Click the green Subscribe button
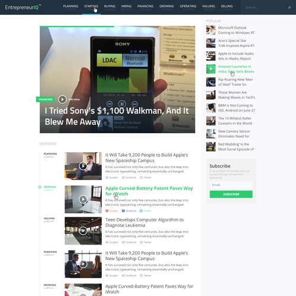This screenshot has width=296, height=296. (231, 194)
